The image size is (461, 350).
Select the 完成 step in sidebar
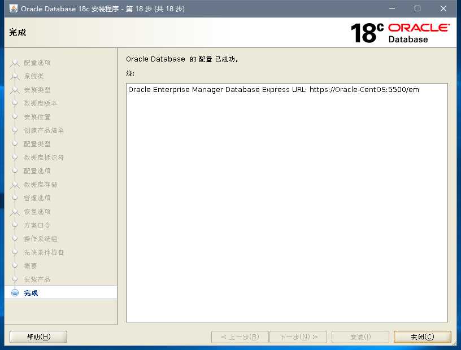coord(31,293)
